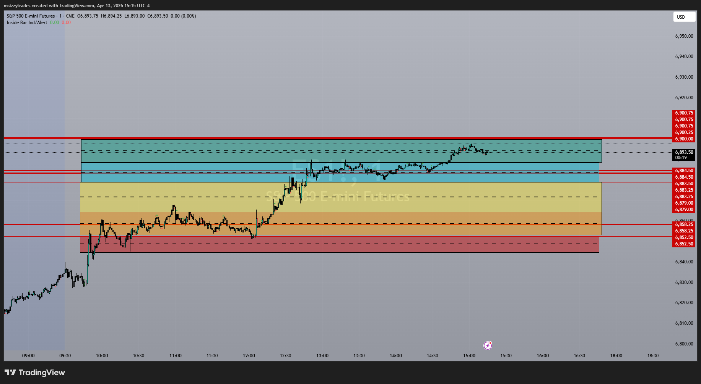The image size is (701, 384).
Task: Click the 14:30 time axis label
Action: [x=433, y=356]
